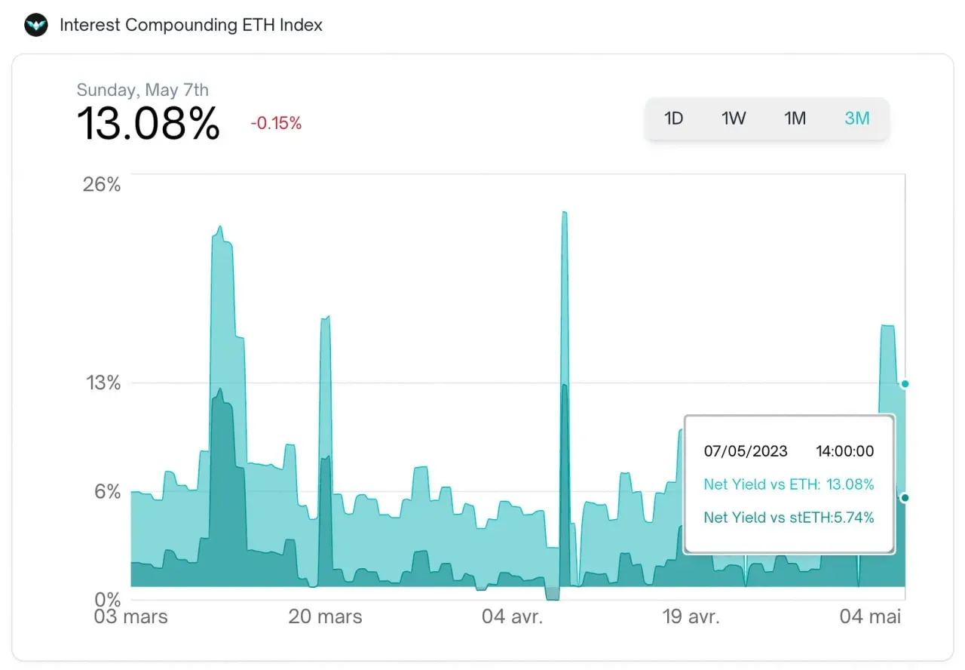Screen dimensions: 965x670
Task: Select the 3M time range
Action: coord(857,118)
